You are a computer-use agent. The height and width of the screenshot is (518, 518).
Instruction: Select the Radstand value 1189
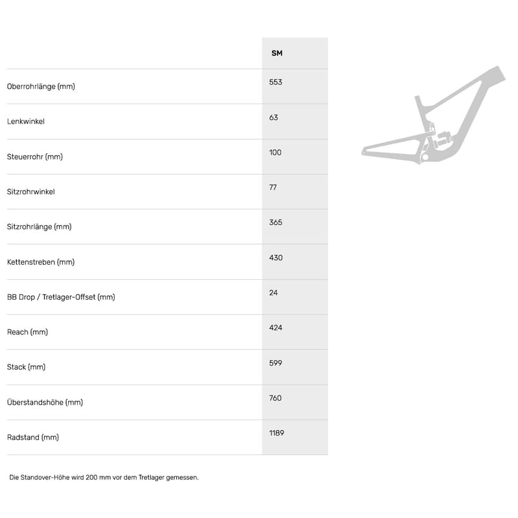276,433
